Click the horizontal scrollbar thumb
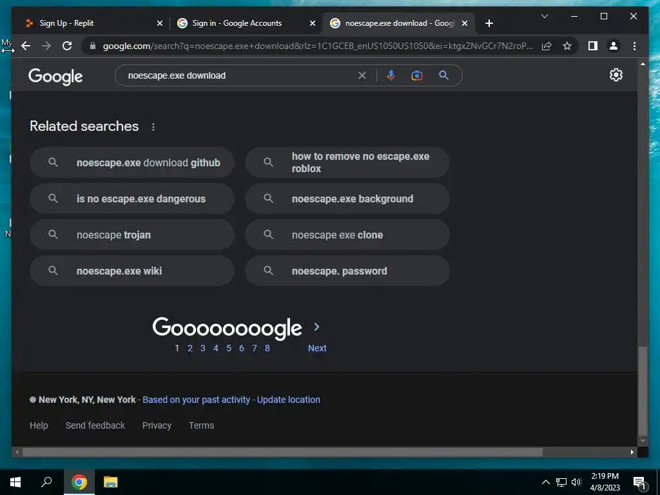The image size is (660, 495). [282, 452]
